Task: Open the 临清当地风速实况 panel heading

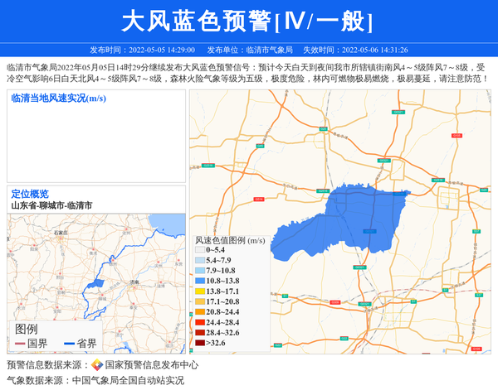Action: coord(58,99)
